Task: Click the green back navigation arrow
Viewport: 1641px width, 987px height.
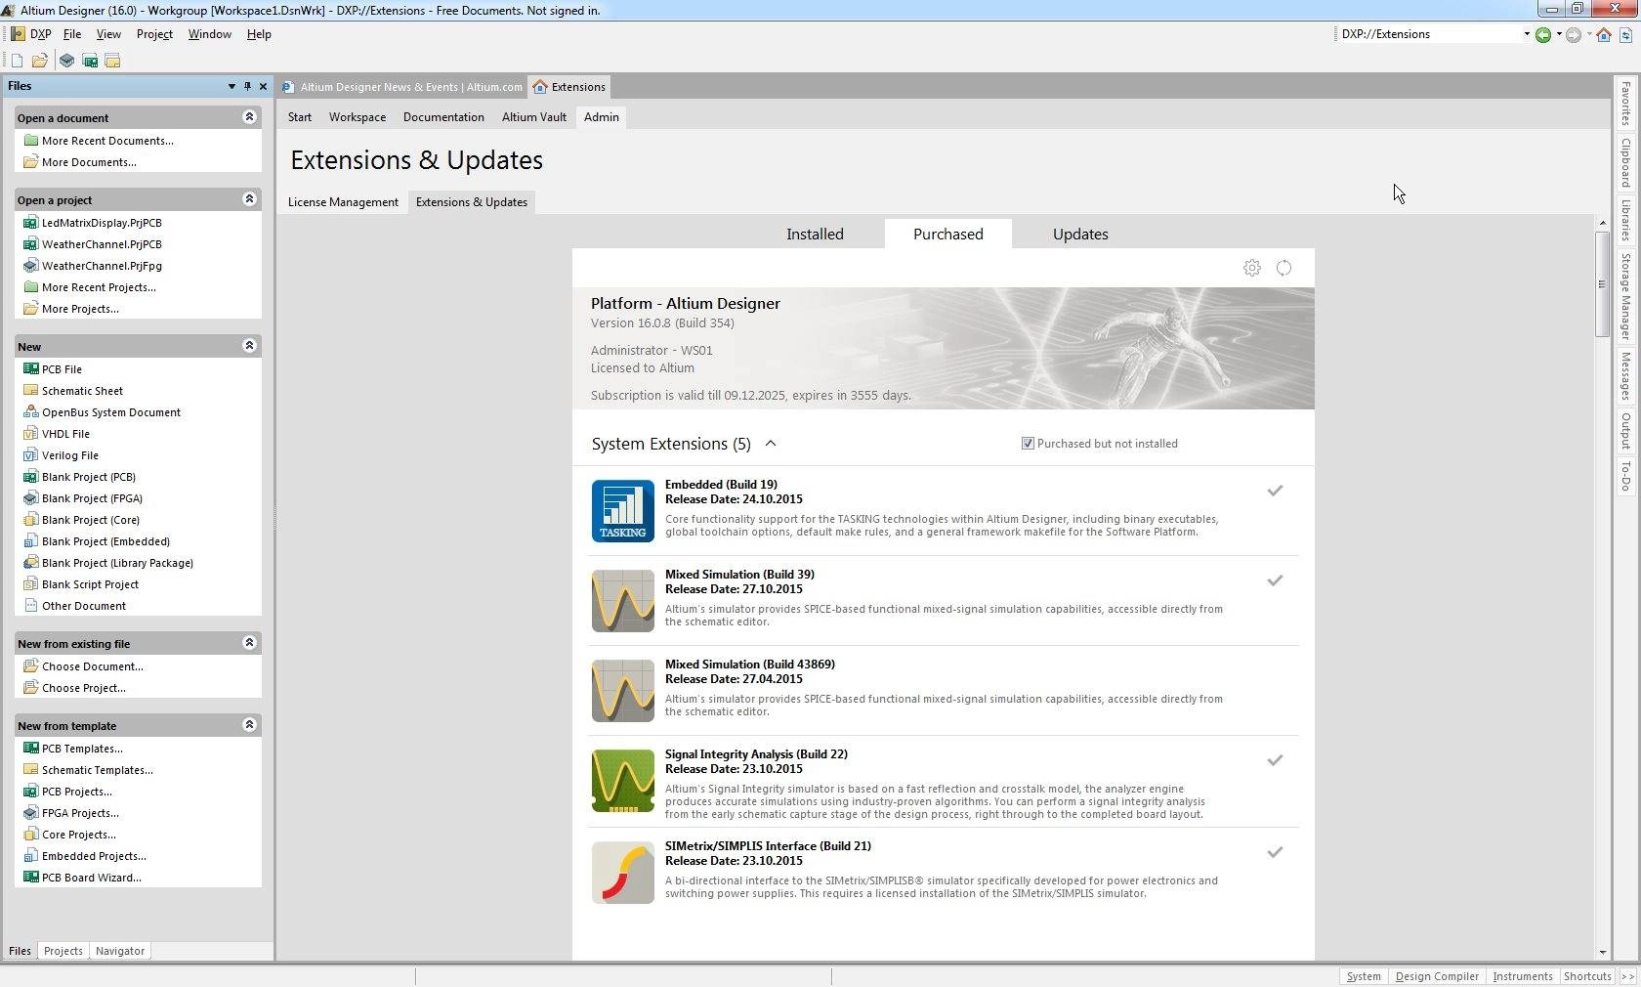Action: (1542, 34)
